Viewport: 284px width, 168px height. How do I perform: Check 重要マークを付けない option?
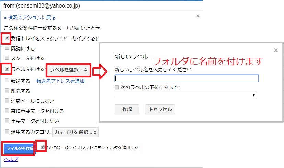tap(7, 120)
